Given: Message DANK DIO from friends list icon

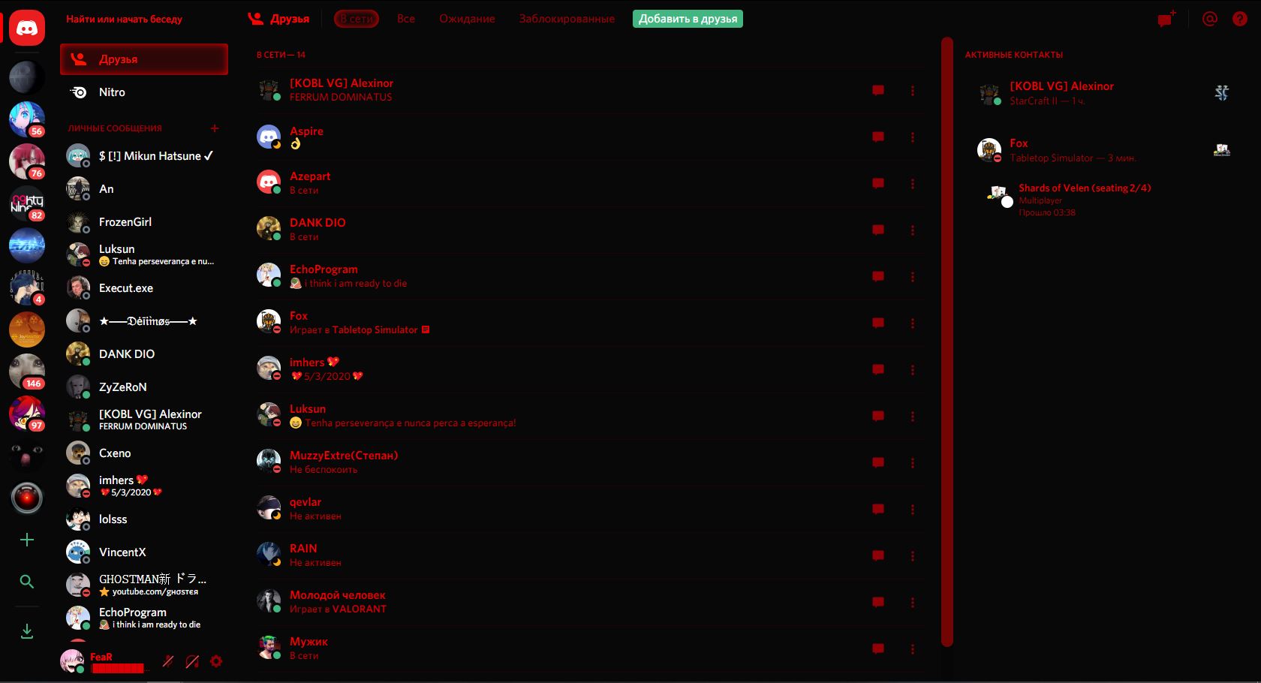Looking at the screenshot, I should (878, 230).
